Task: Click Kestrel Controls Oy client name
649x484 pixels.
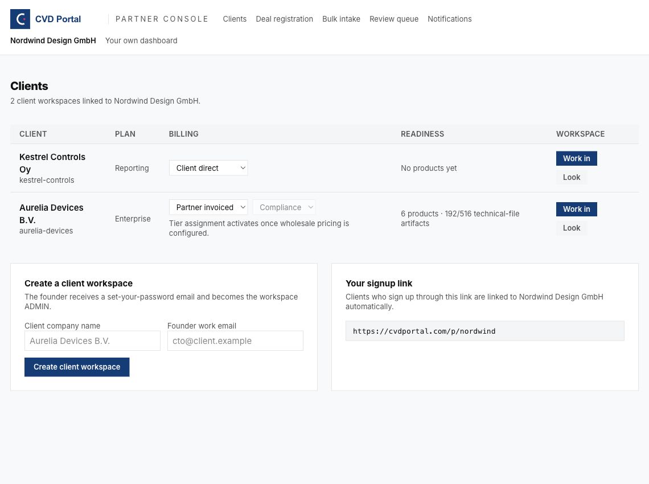Action: click(x=52, y=163)
